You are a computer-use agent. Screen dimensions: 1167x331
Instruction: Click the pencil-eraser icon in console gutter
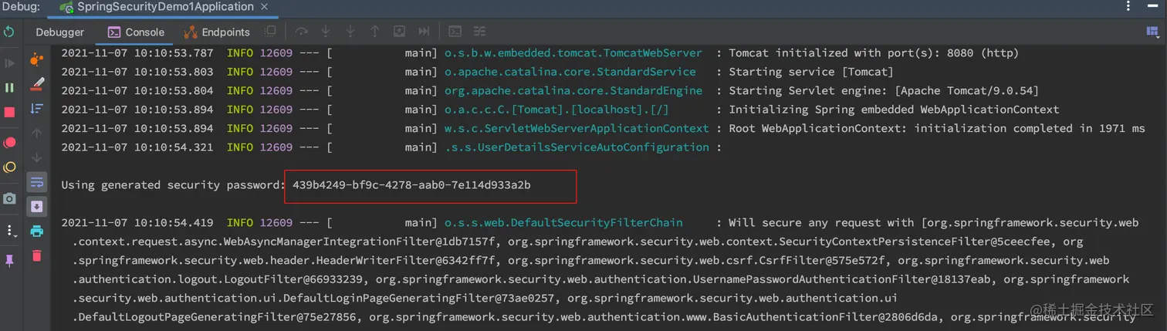pos(36,84)
